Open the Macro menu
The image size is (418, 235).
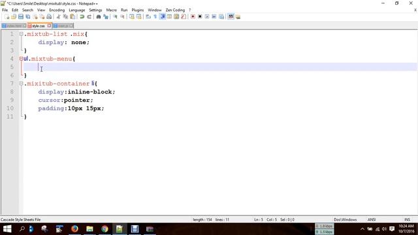[112, 10]
